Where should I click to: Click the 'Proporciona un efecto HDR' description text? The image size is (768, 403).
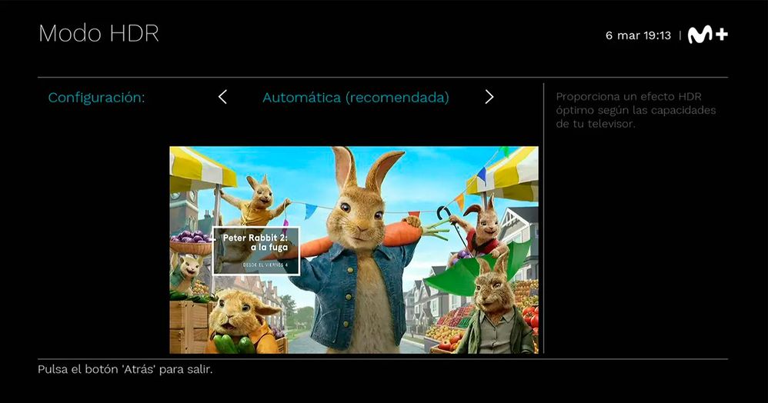coord(636,110)
